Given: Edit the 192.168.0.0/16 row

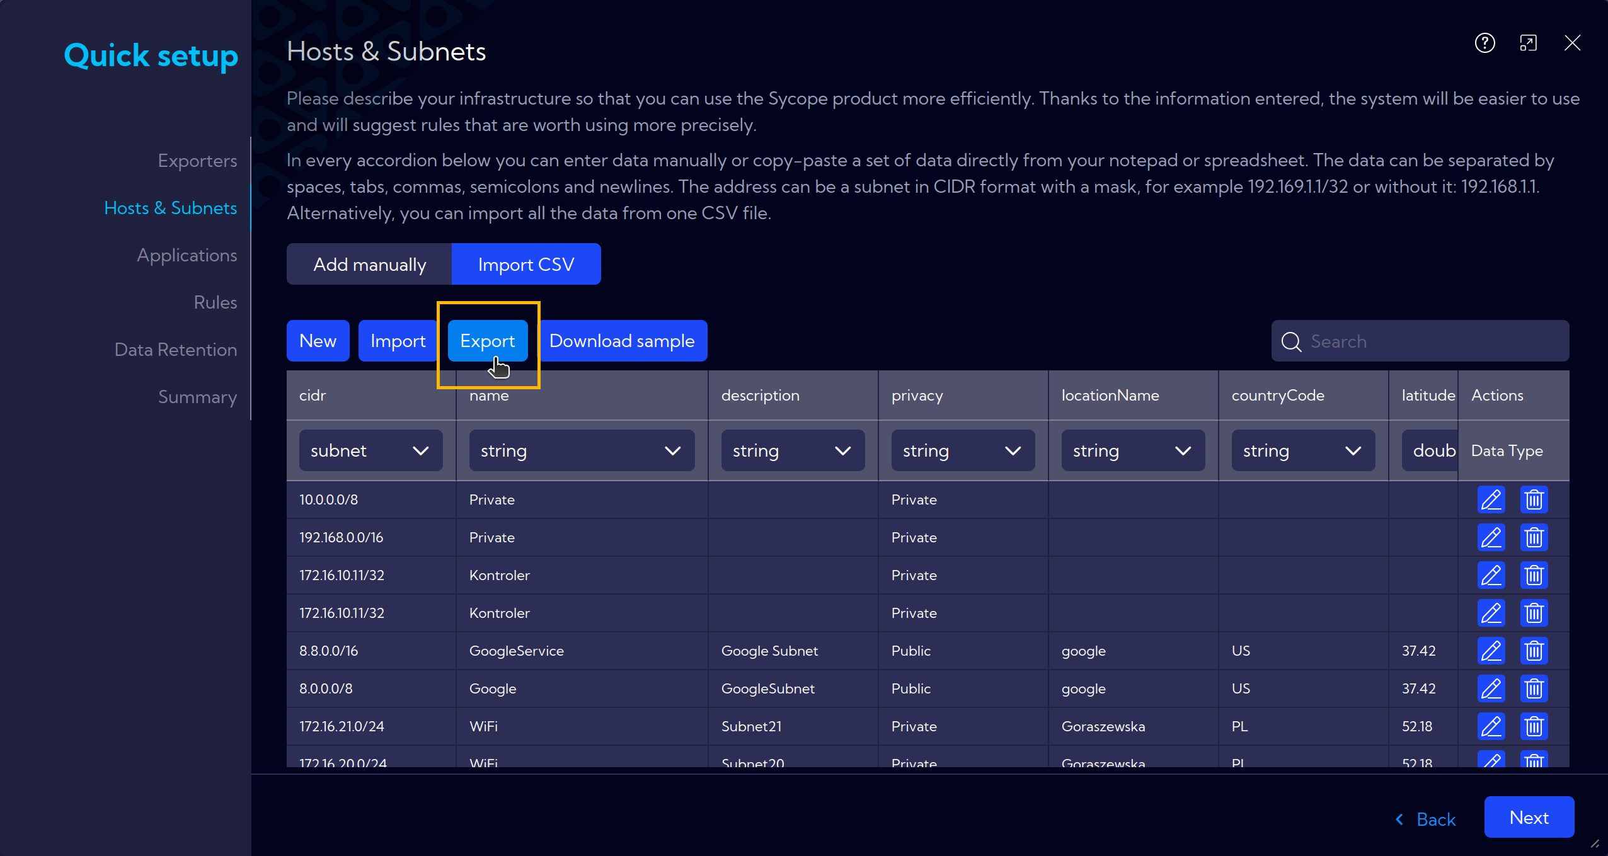Looking at the screenshot, I should point(1491,537).
